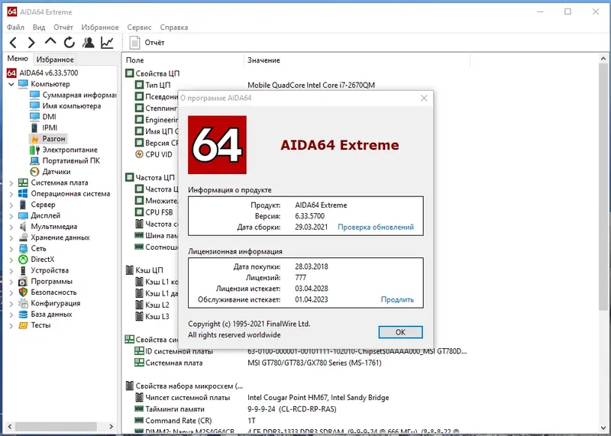Viewport: 611px width, 436px height.
Task: Refresh the page using the circular arrow icon
Action: (x=70, y=42)
